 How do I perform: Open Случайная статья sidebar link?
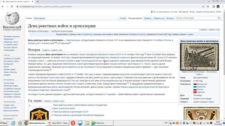11,45
